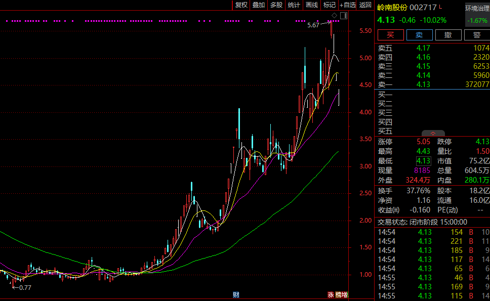Click the 财 financial marker on timeline
The image size is (490, 301).
tap(236, 294)
